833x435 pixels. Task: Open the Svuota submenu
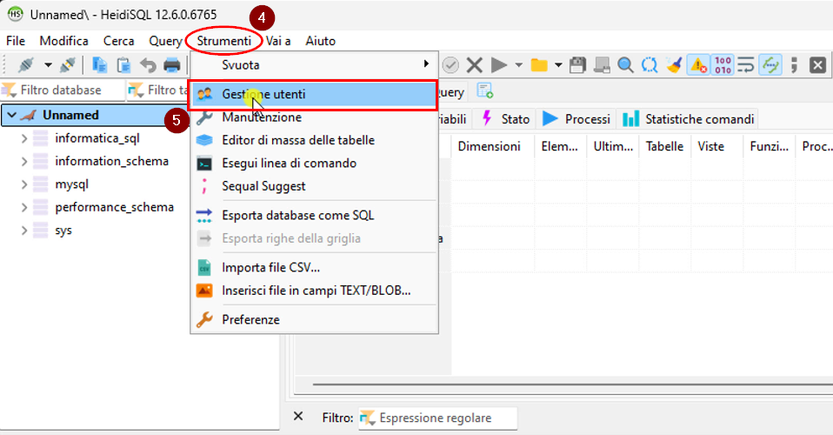click(314, 65)
